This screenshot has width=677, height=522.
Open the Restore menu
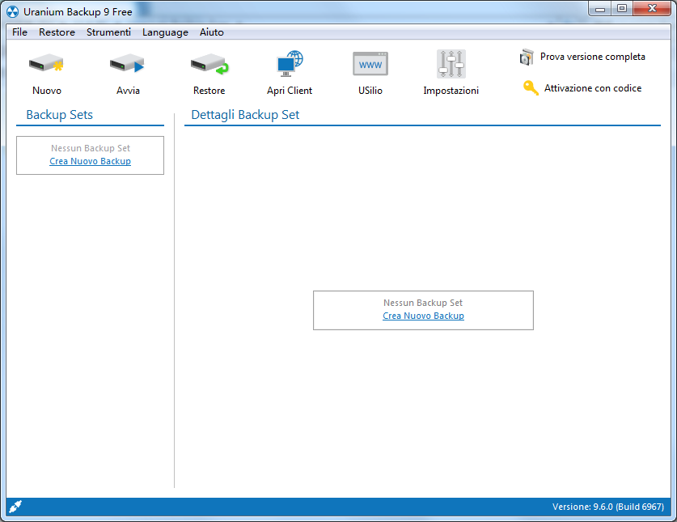click(x=57, y=32)
